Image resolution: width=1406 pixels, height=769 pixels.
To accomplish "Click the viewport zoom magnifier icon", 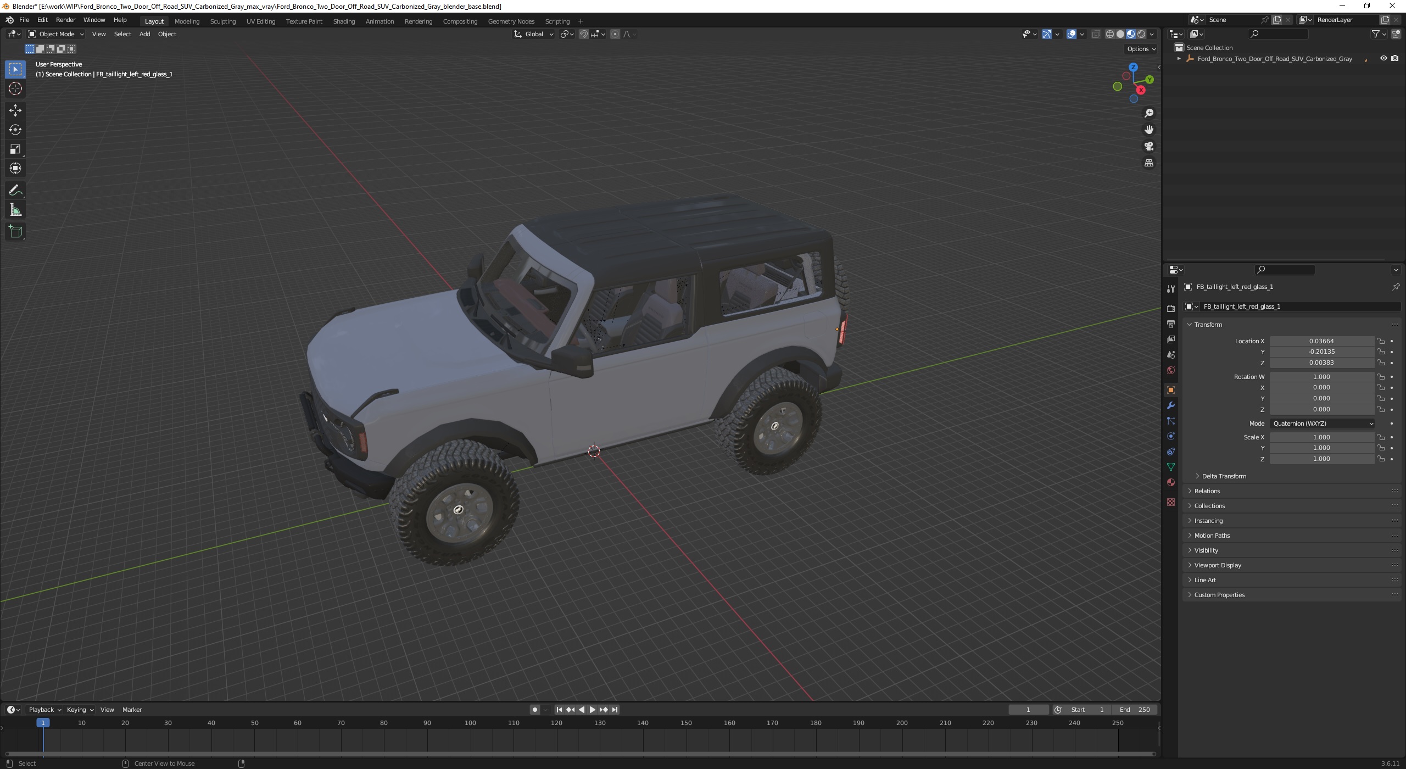I will tap(1148, 113).
